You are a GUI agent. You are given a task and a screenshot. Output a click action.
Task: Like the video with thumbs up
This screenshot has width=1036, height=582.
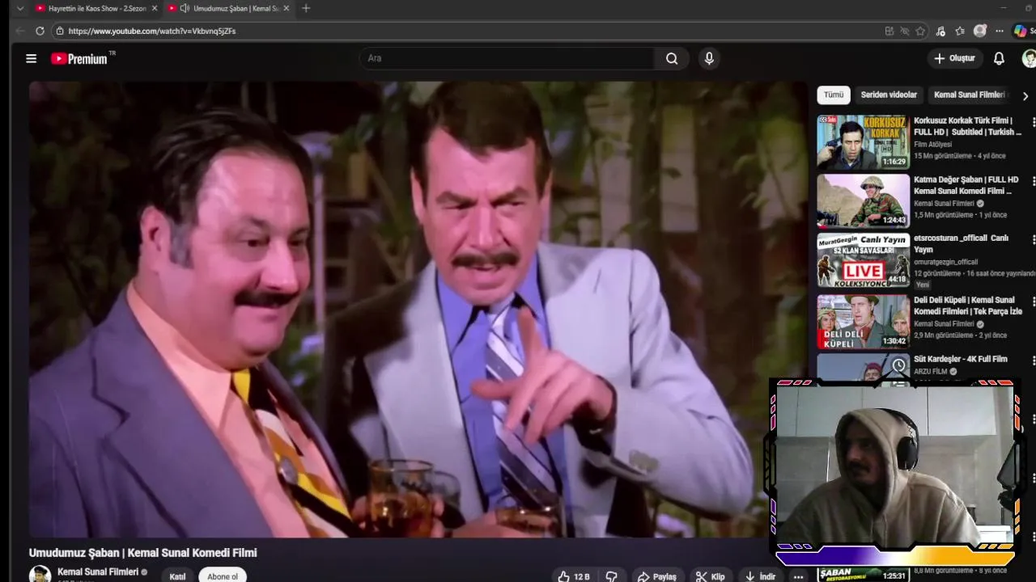[573, 576]
